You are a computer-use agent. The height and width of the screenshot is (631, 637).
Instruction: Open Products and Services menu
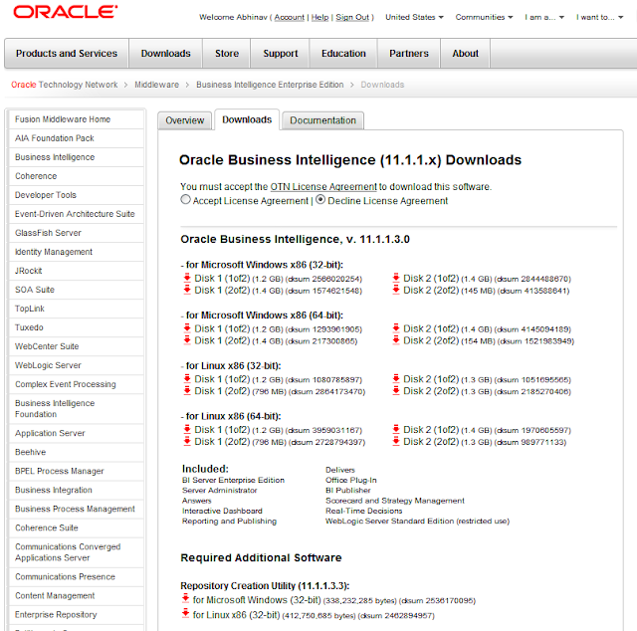[67, 53]
